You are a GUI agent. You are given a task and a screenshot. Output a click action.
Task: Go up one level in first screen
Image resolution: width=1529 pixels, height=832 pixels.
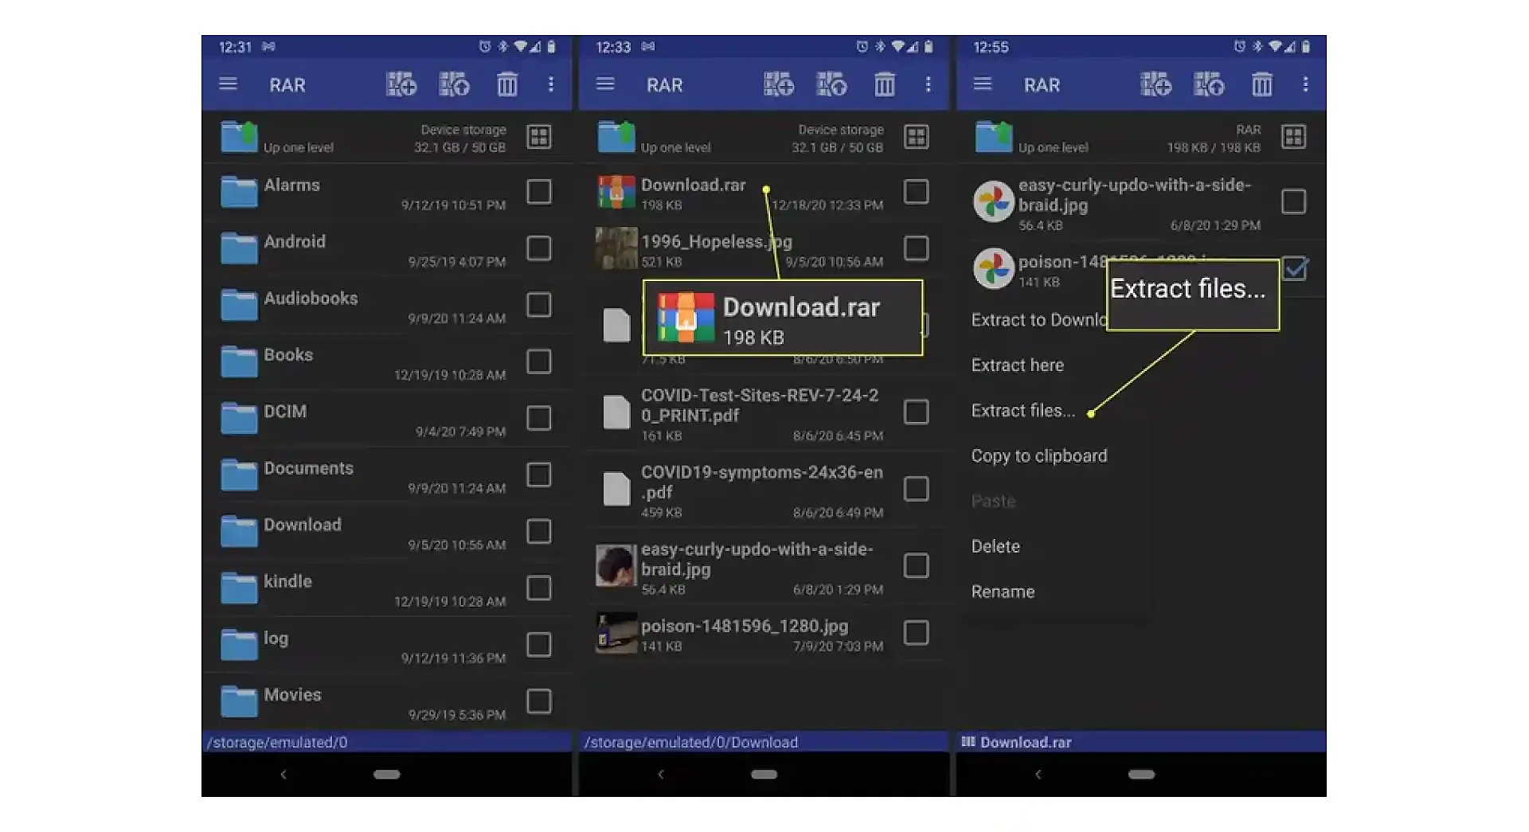pyautogui.click(x=276, y=137)
